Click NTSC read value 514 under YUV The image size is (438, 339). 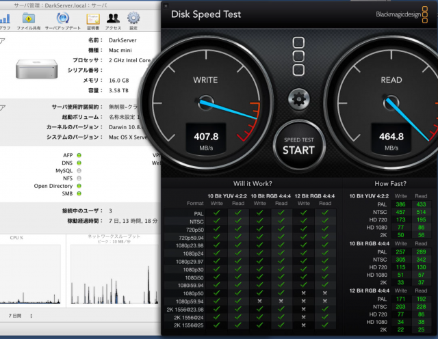pos(421,212)
